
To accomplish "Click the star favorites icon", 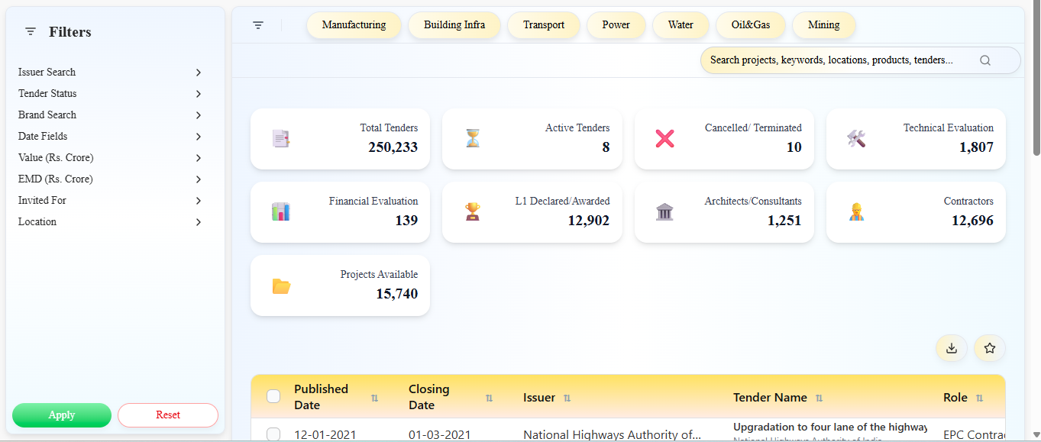I will coord(990,348).
